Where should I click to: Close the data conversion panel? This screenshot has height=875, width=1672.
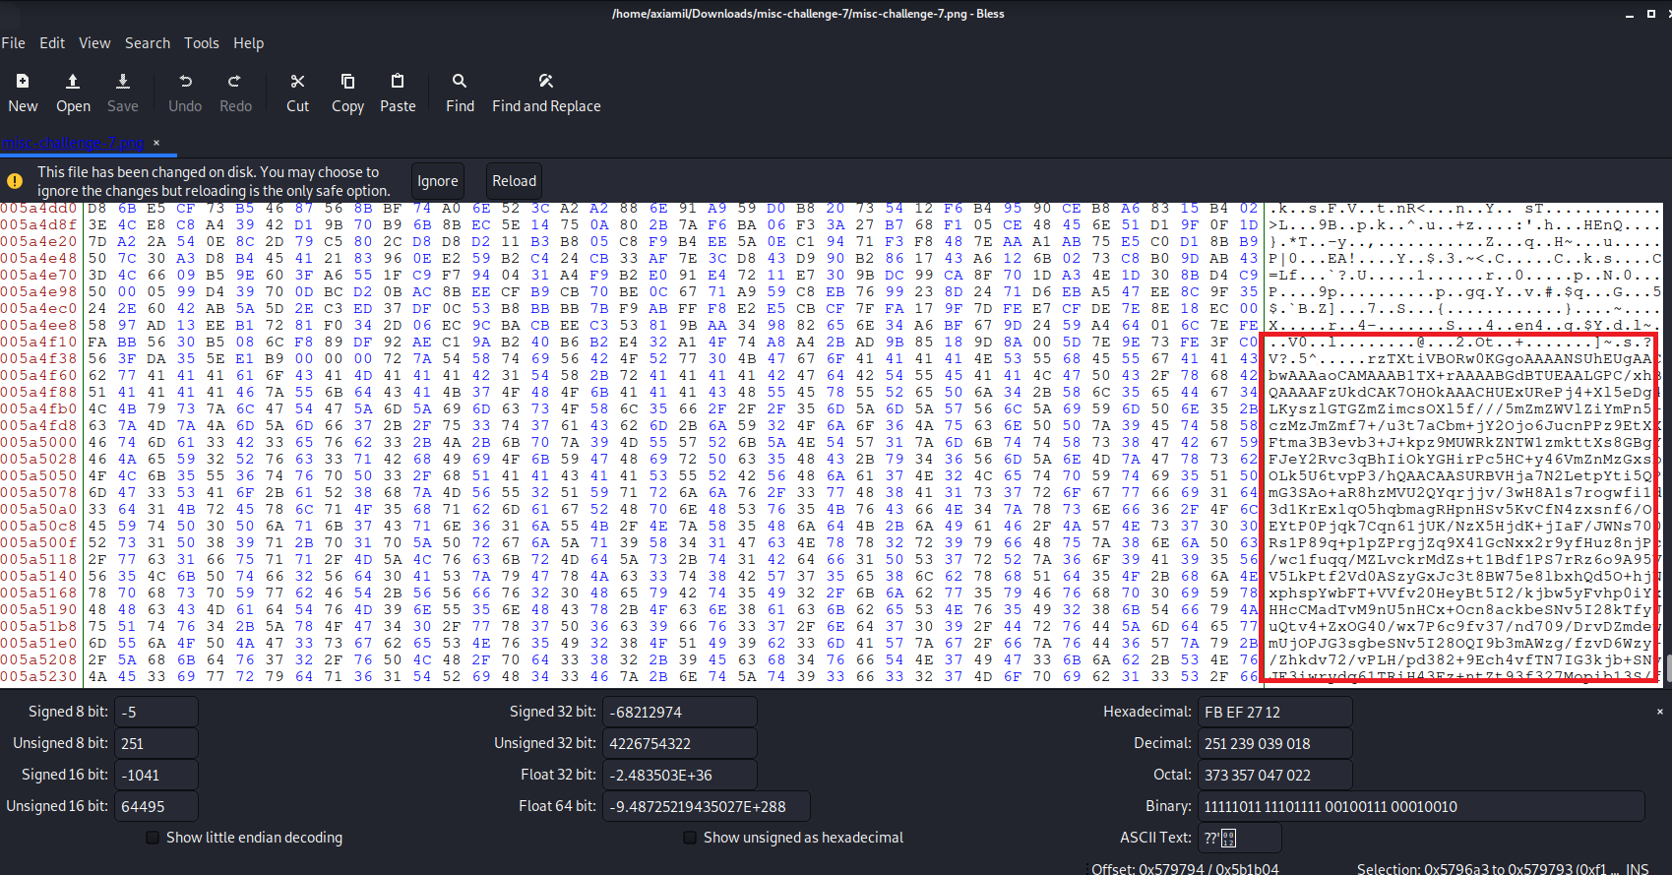1659,712
